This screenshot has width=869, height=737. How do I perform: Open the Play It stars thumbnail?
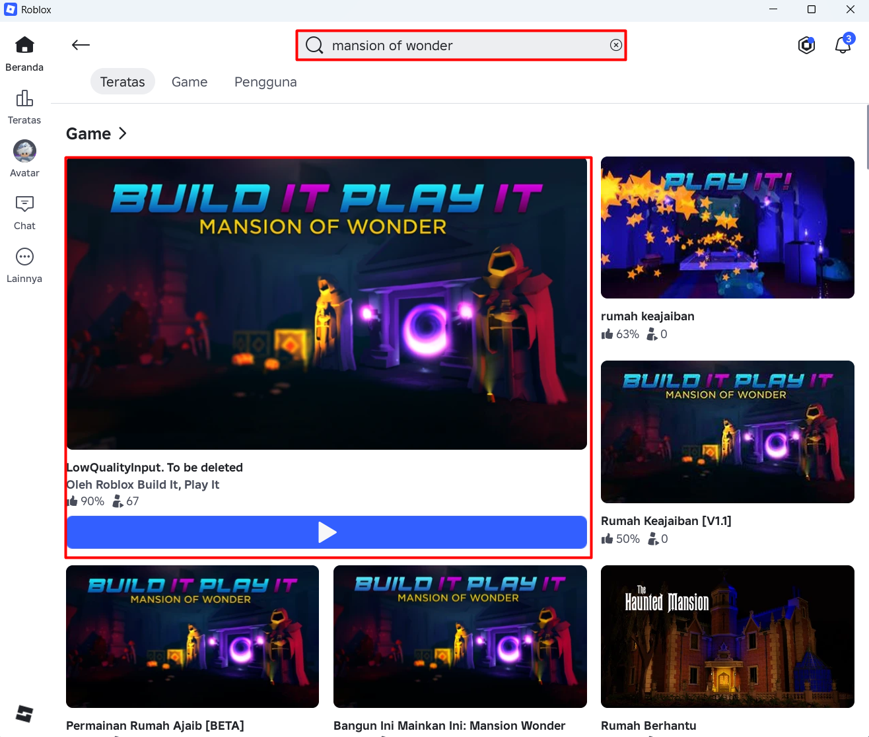728,227
